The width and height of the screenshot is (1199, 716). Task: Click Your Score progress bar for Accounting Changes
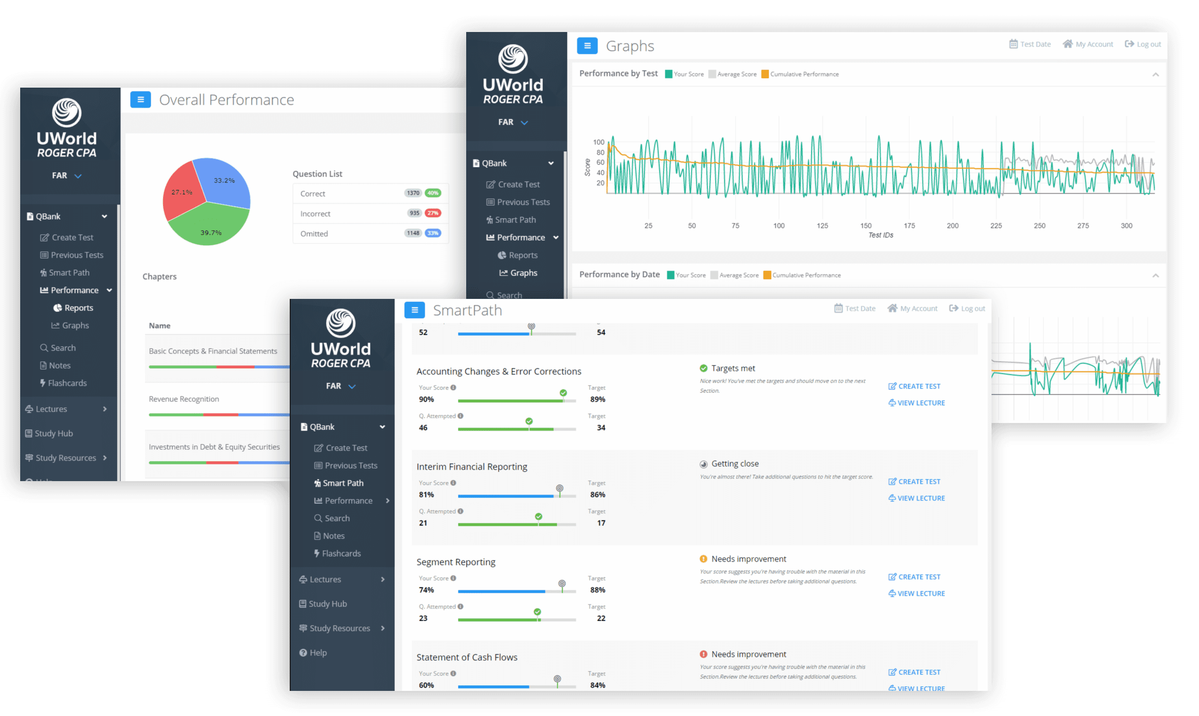click(516, 400)
